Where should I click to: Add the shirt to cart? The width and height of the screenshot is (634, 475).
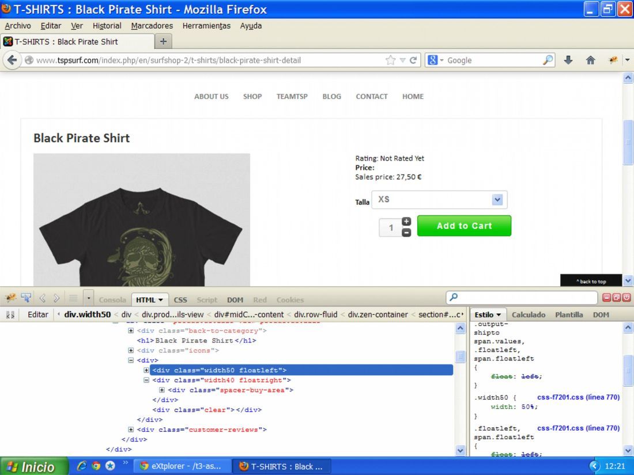pyautogui.click(x=464, y=226)
